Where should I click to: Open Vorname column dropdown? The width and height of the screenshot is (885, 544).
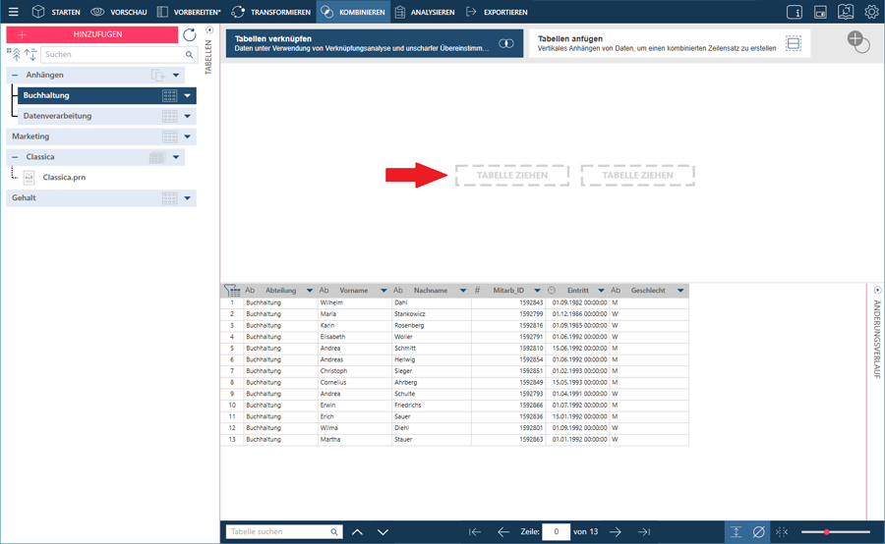coord(383,291)
